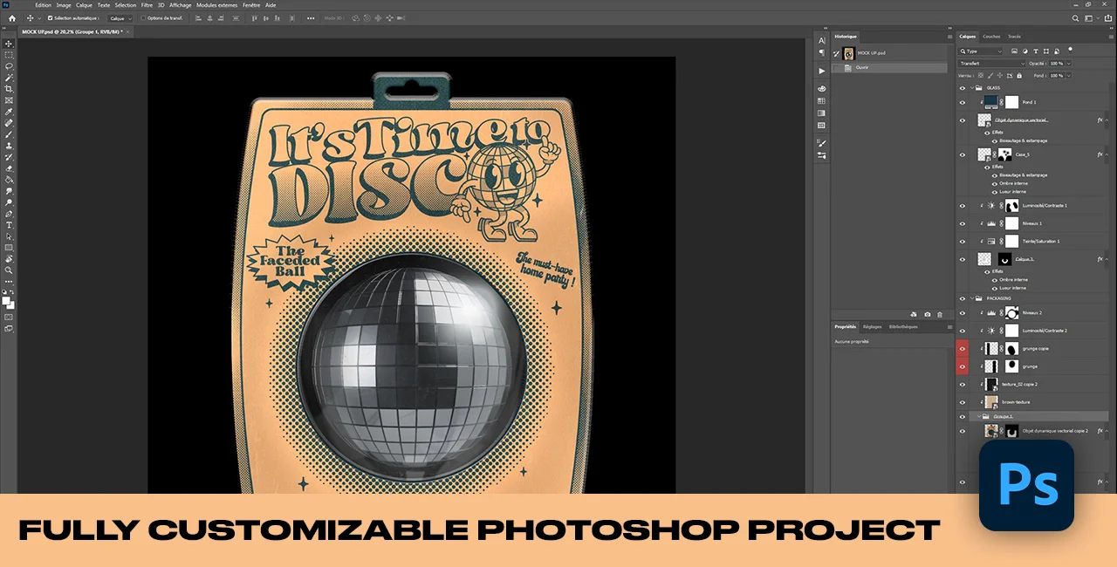This screenshot has height=567, width=1117.
Task: Open the delete layer trash icon
Action: [939, 314]
